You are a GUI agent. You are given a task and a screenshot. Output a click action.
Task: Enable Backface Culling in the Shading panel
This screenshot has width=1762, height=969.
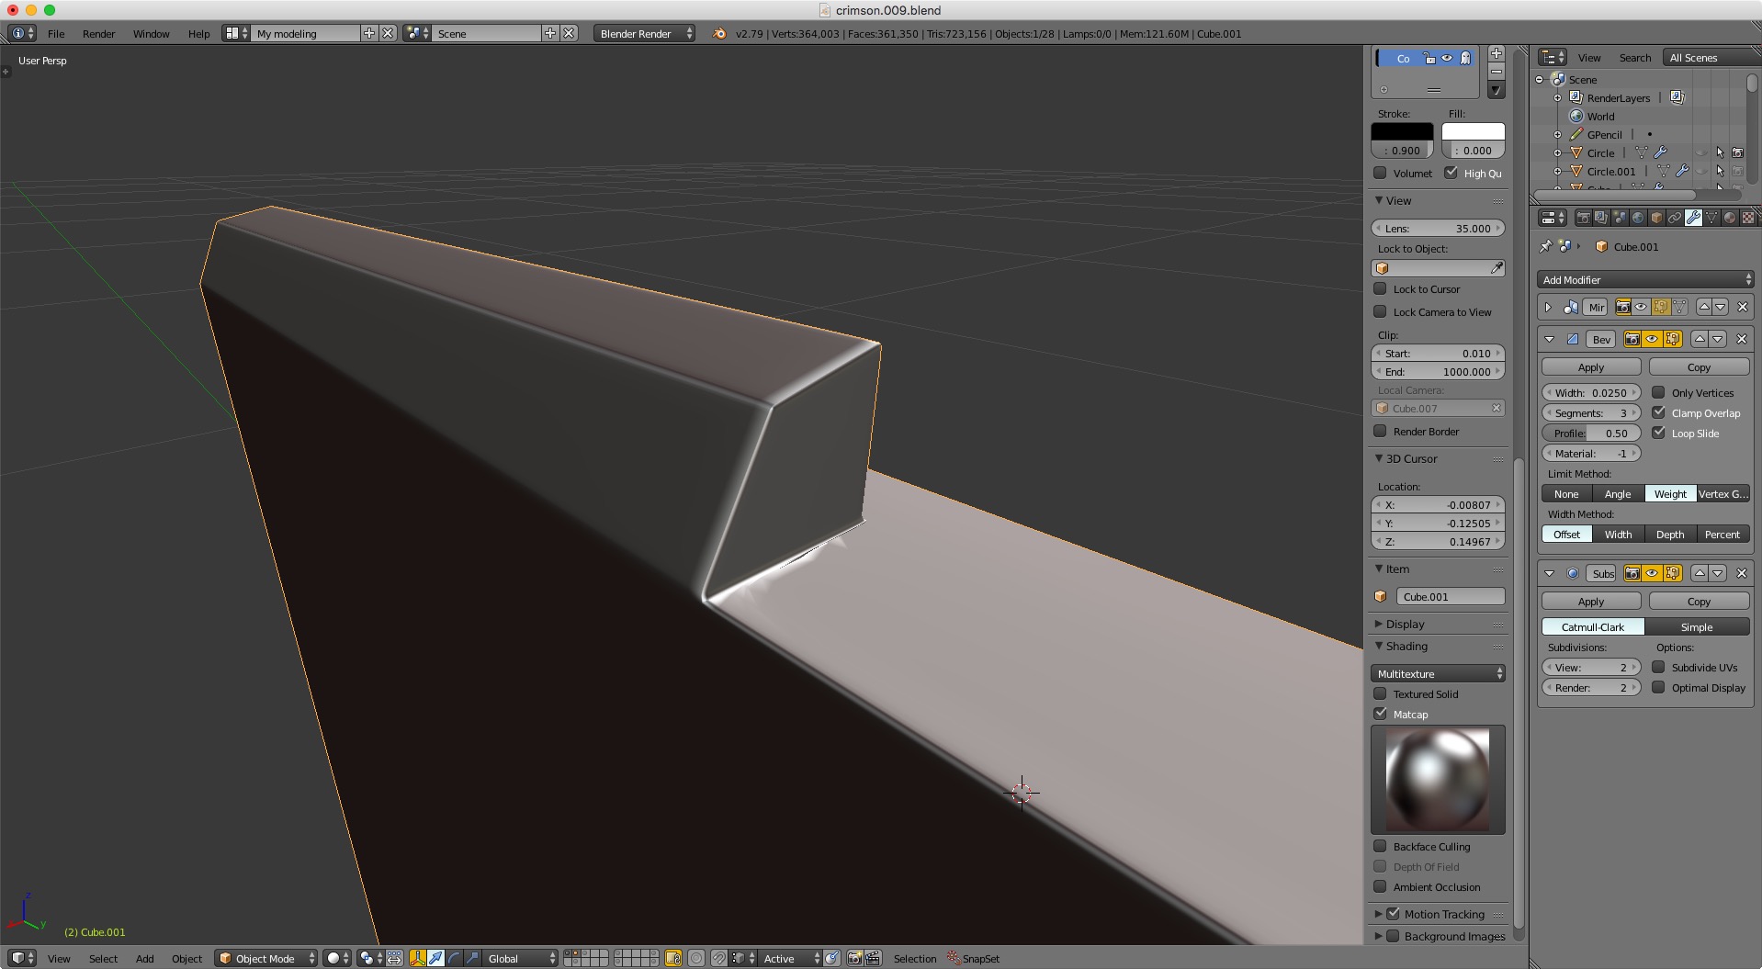(x=1380, y=847)
